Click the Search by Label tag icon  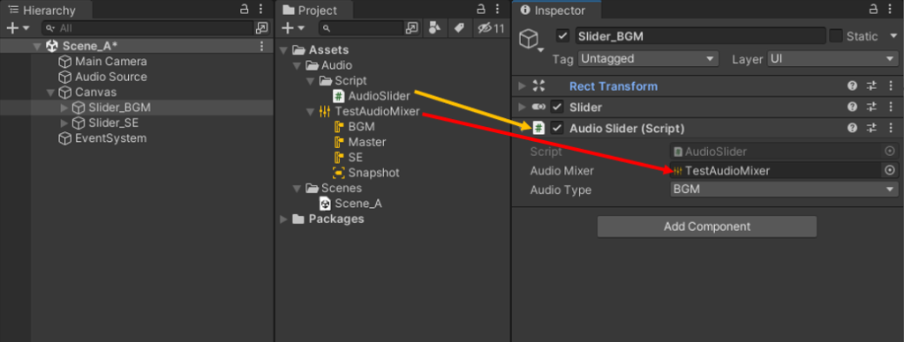pos(459,27)
